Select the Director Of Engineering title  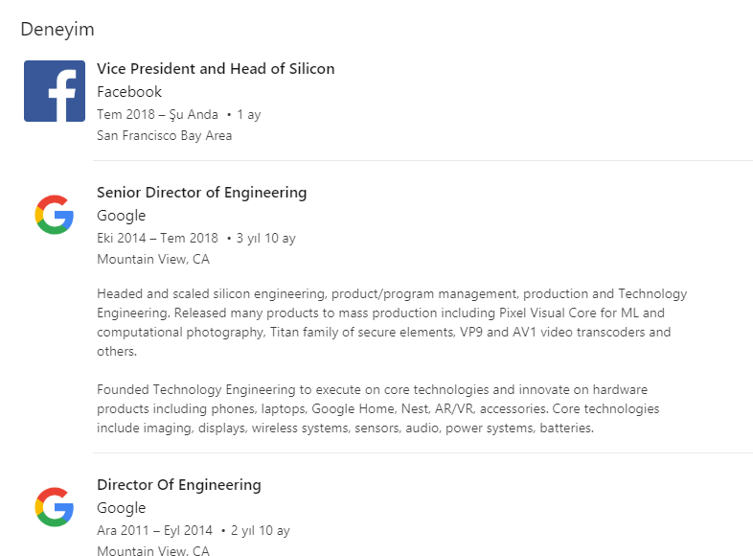click(x=178, y=484)
